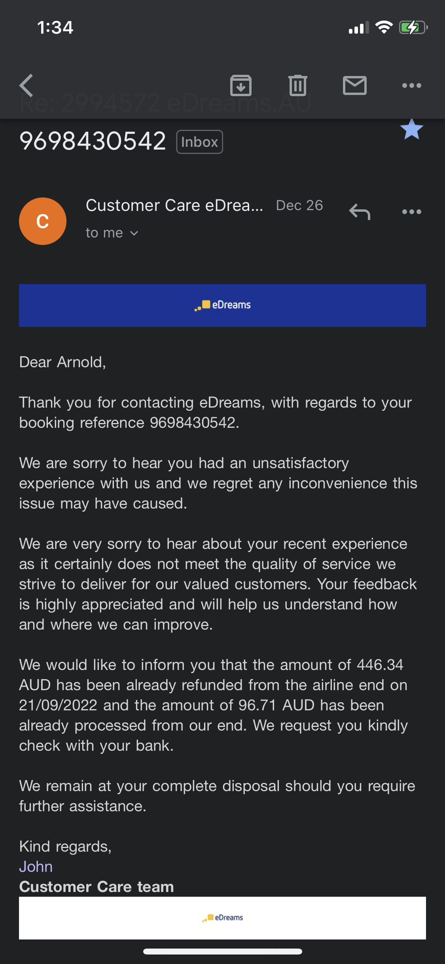Click the John signature link
The height and width of the screenshot is (964, 445).
point(36,867)
